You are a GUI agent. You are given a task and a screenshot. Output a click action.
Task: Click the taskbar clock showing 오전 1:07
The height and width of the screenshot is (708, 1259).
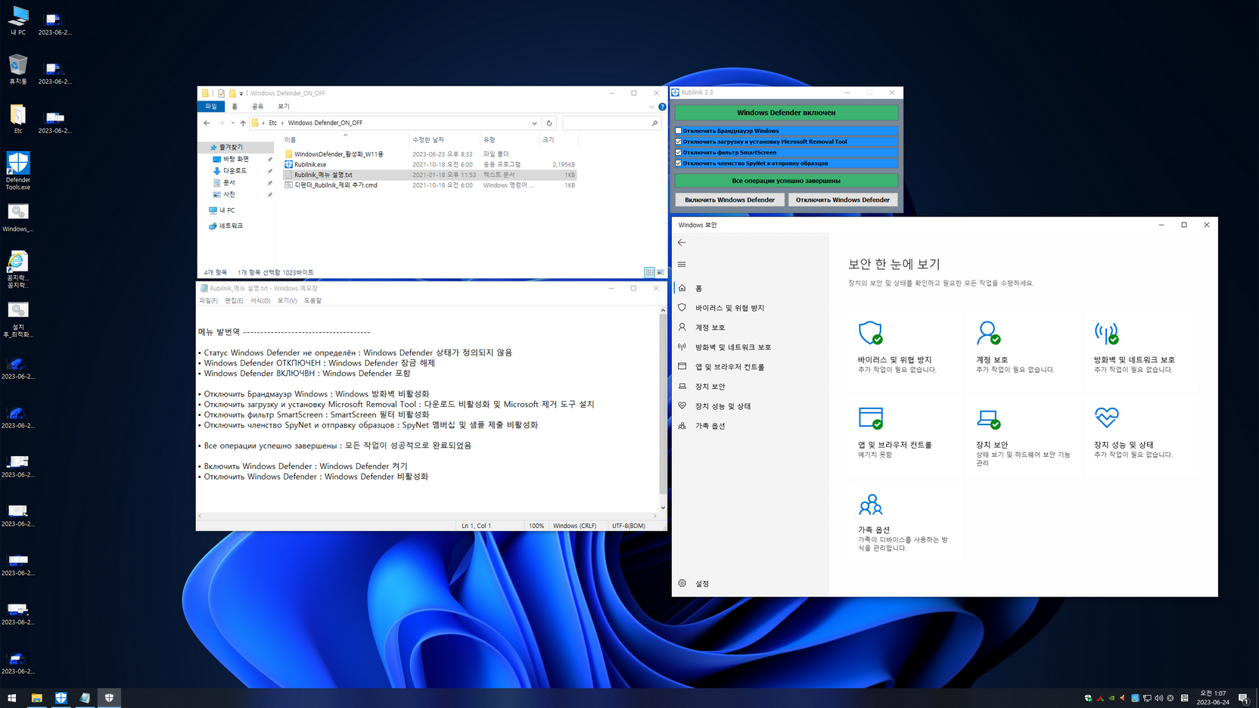tap(1212, 697)
